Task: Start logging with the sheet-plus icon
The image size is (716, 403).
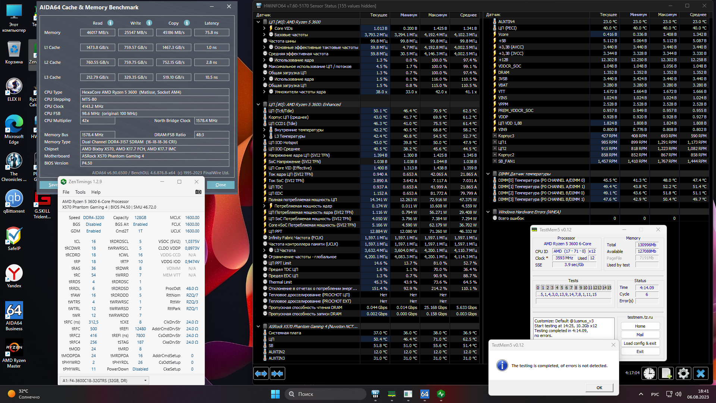Action: pyautogui.click(x=666, y=374)
